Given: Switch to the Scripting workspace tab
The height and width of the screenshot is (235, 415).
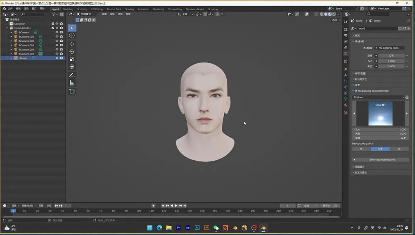Looking at the screenshot, I should [x=213, y=9].
